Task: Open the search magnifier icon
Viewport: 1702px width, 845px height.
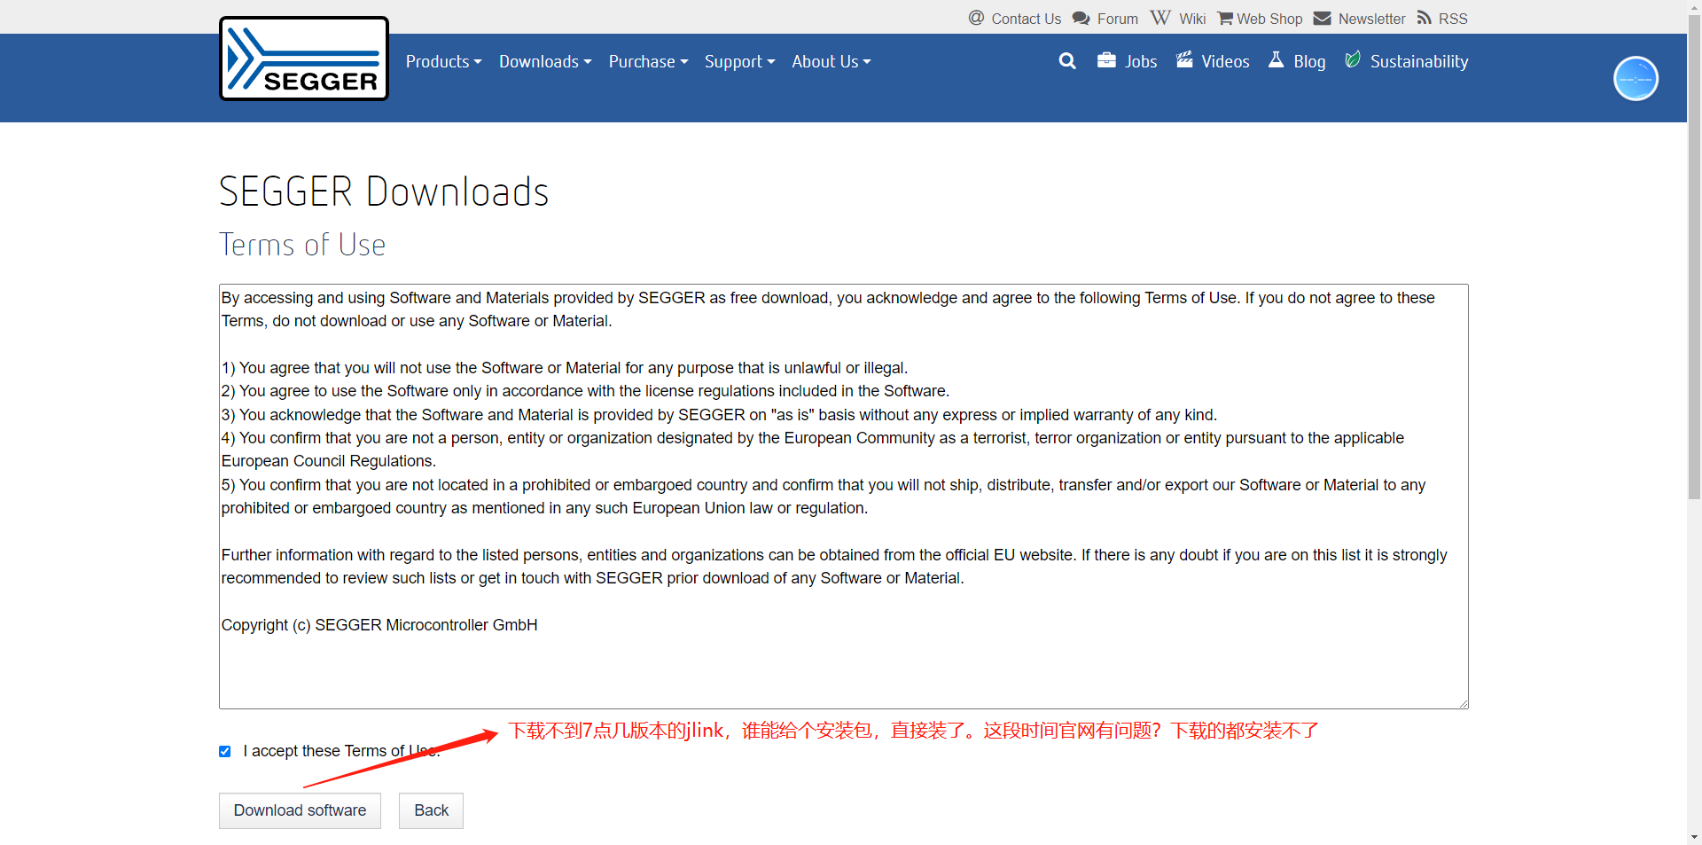Action: (x=1067, y=61)
